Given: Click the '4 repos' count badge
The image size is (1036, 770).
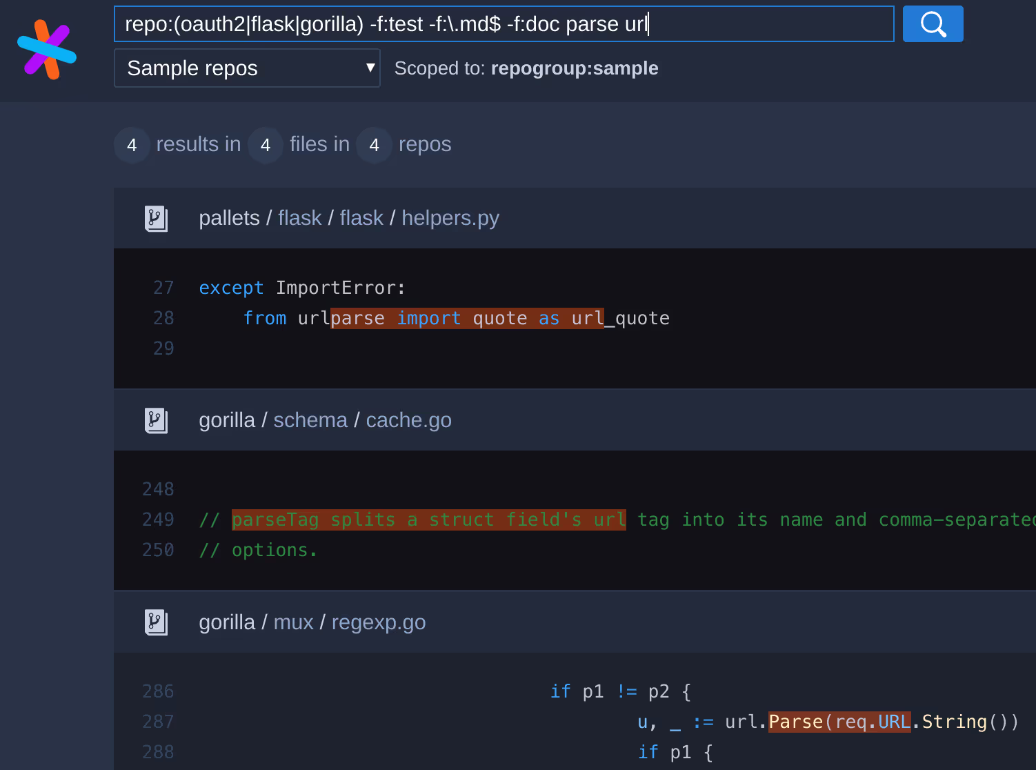Looking at the screenshot, I should click(x=374, y=145).
